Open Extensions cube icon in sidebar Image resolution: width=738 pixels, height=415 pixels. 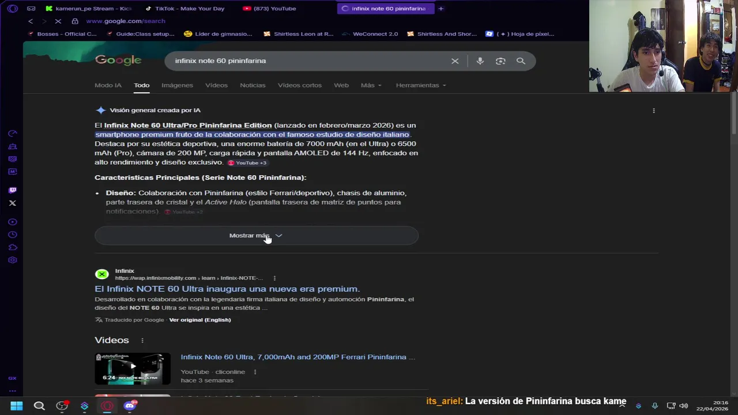pyautogui.click(x=13, y=247)
